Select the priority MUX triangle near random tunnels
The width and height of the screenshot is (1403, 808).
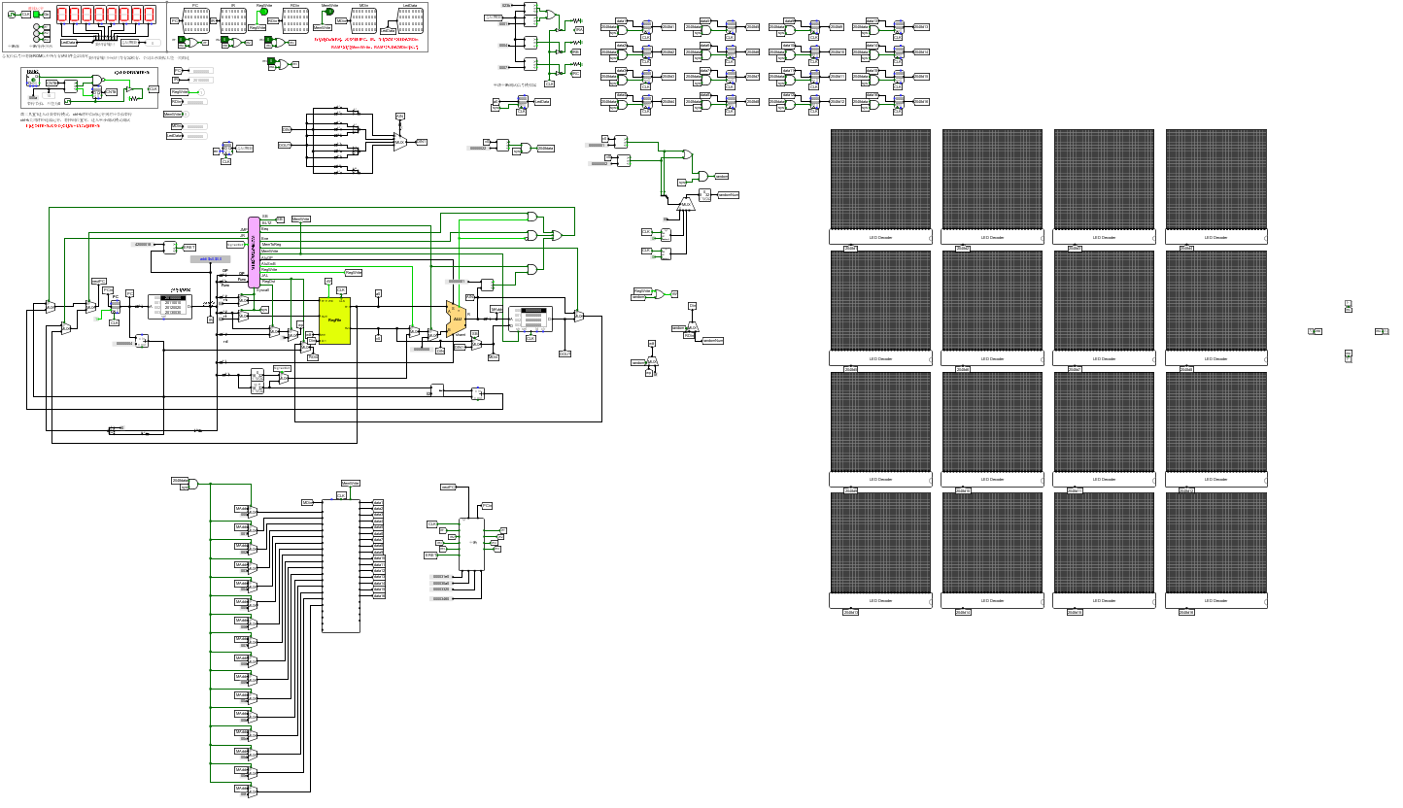687,204
